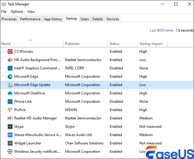The height and width of the screenshot is (159, 194).
Task: Switch to the Performance tab
Action: 30,19
